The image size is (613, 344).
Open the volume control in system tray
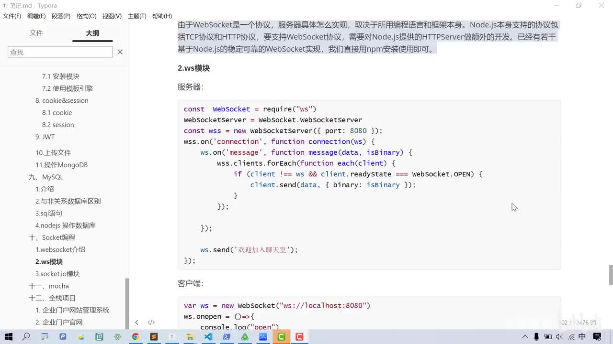(x=559, y=337)
